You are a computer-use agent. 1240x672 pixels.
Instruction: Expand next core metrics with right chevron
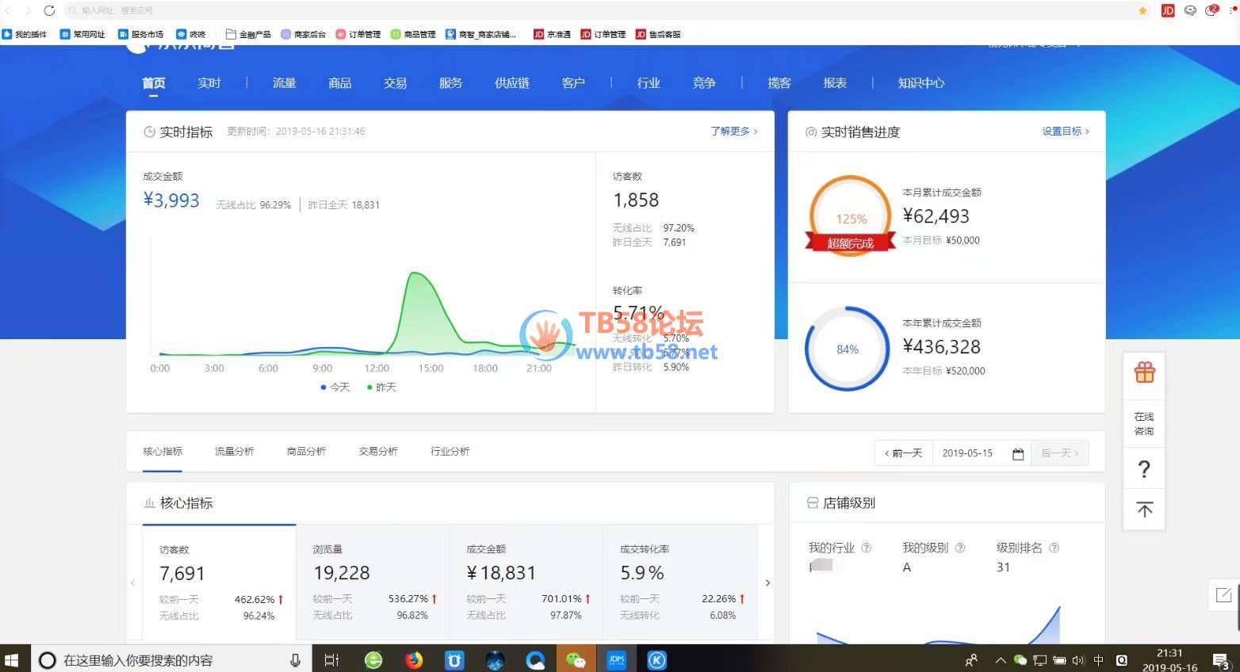(x=767, y=582)
